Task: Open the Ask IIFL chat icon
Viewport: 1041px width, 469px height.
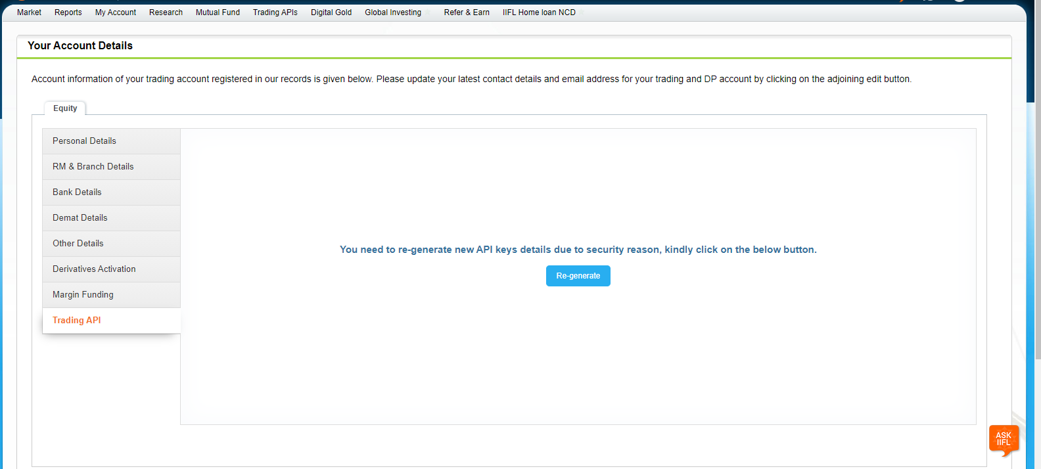Action: [1004, 439]
